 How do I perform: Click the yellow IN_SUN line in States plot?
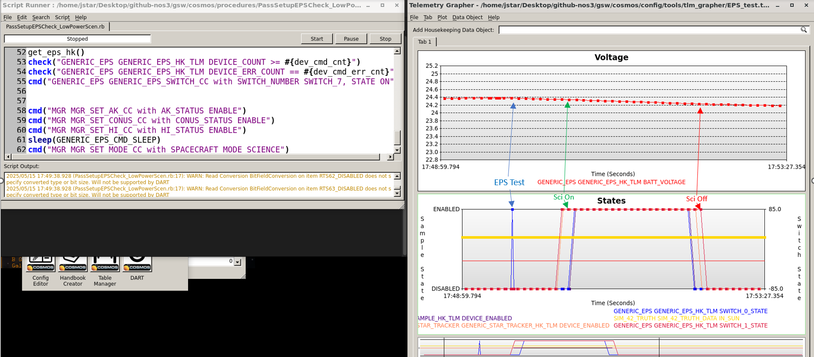coord(613,237)
